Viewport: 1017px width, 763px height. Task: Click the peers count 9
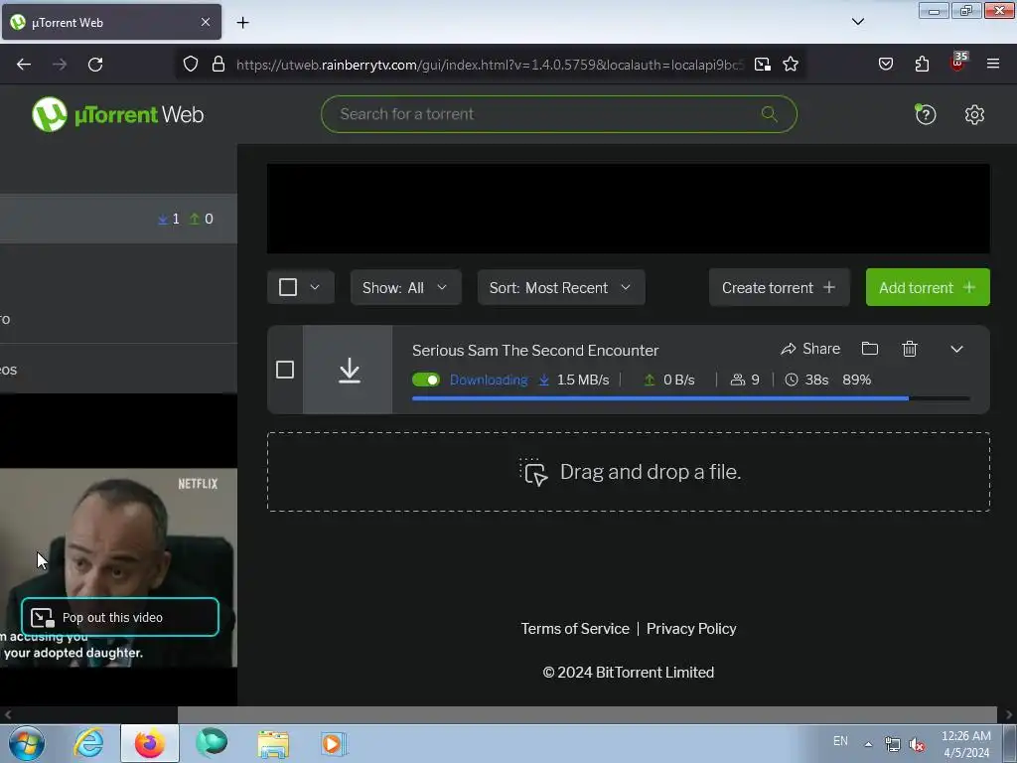pyautogui.click(x=745, y=380)
